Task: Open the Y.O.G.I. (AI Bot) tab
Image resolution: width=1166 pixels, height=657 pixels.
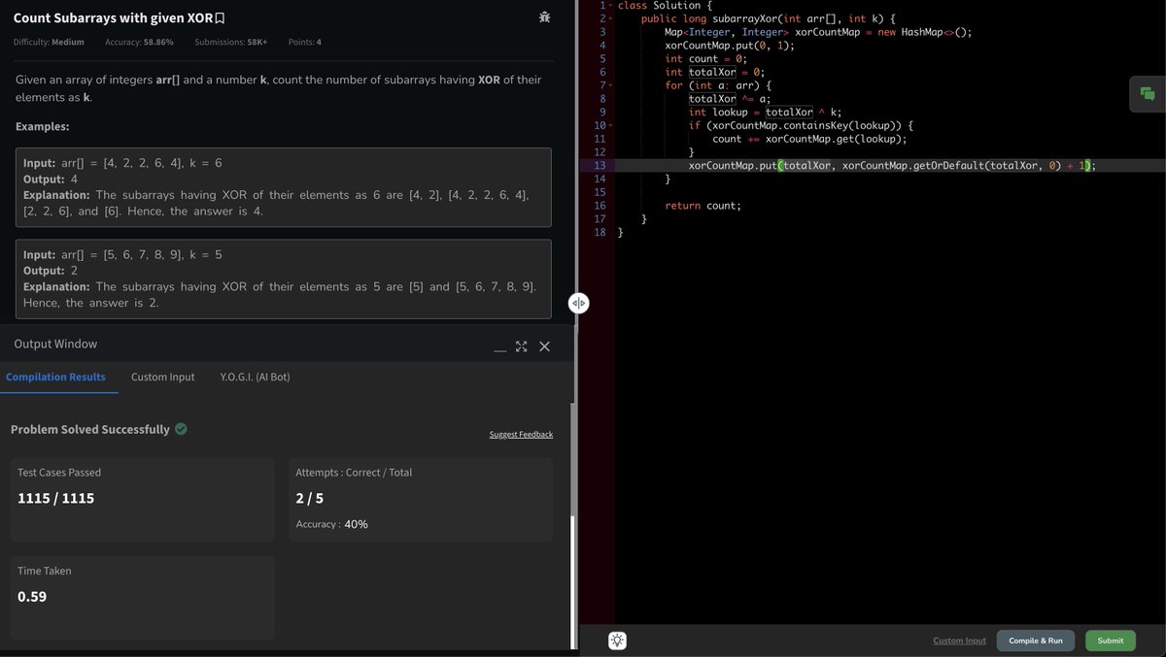Action: [x=256, y=377]
